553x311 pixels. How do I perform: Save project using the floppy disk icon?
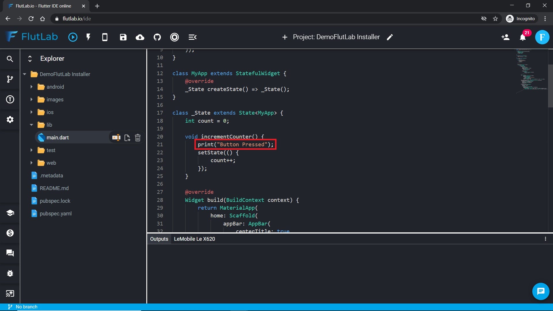tap(123, 37)
